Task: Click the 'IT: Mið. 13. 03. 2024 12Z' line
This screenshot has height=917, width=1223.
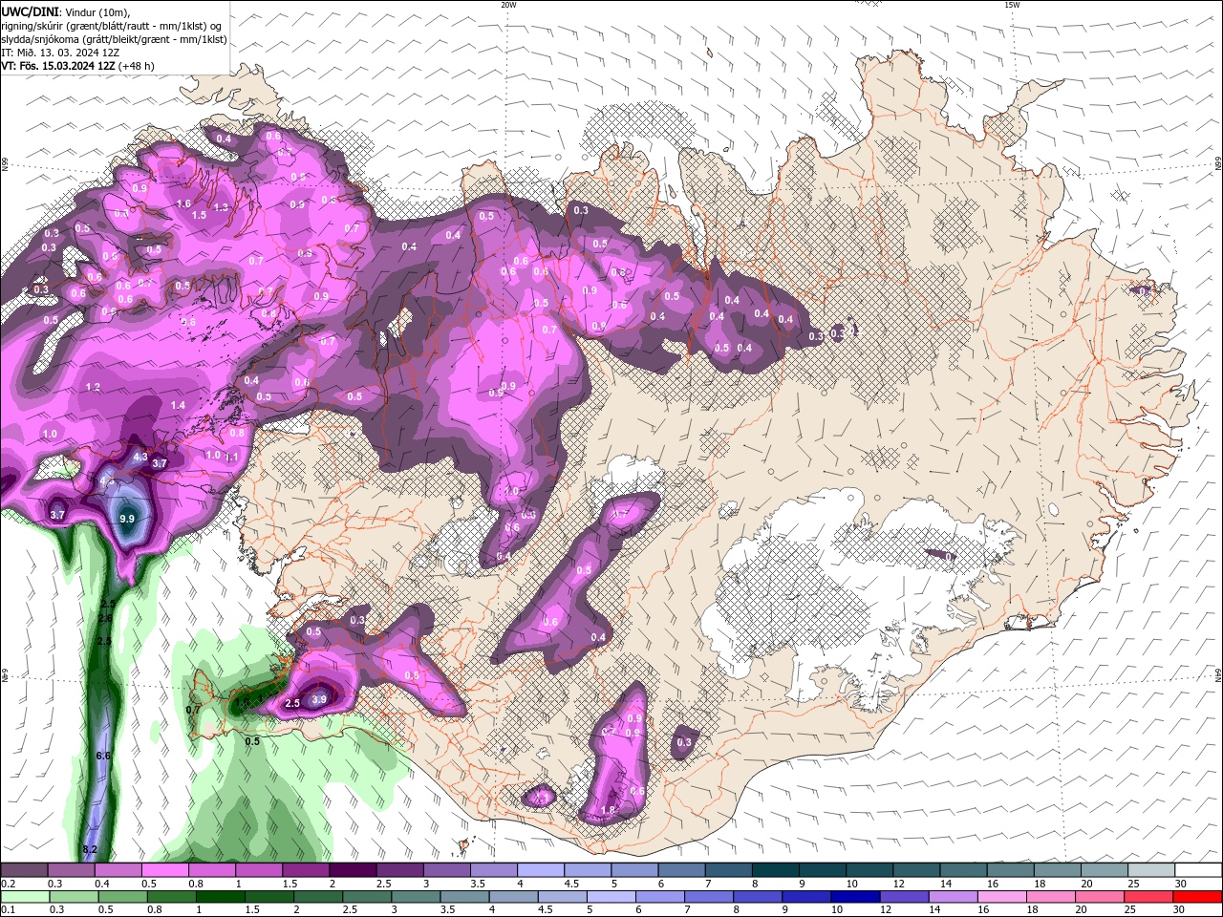Action: [60, 53]
